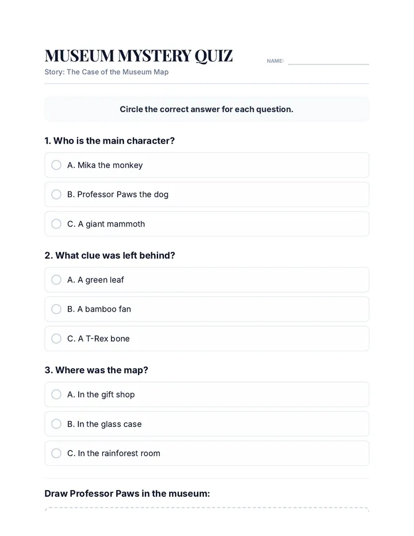The image size is (414, 536).
Task: Click question 2 heading about the clue
Action: click(x=110, y=255)
